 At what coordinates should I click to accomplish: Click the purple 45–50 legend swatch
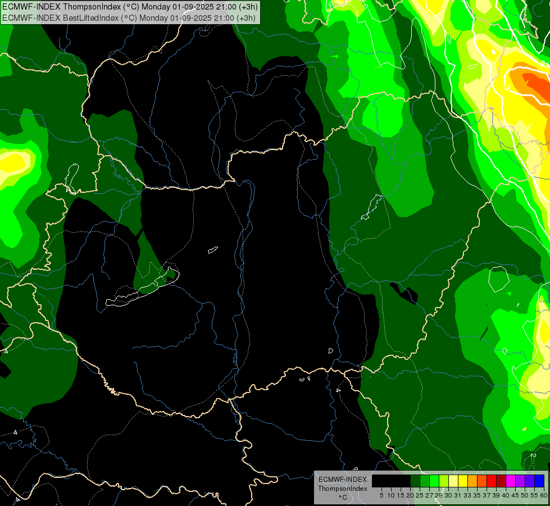point(520,481)
